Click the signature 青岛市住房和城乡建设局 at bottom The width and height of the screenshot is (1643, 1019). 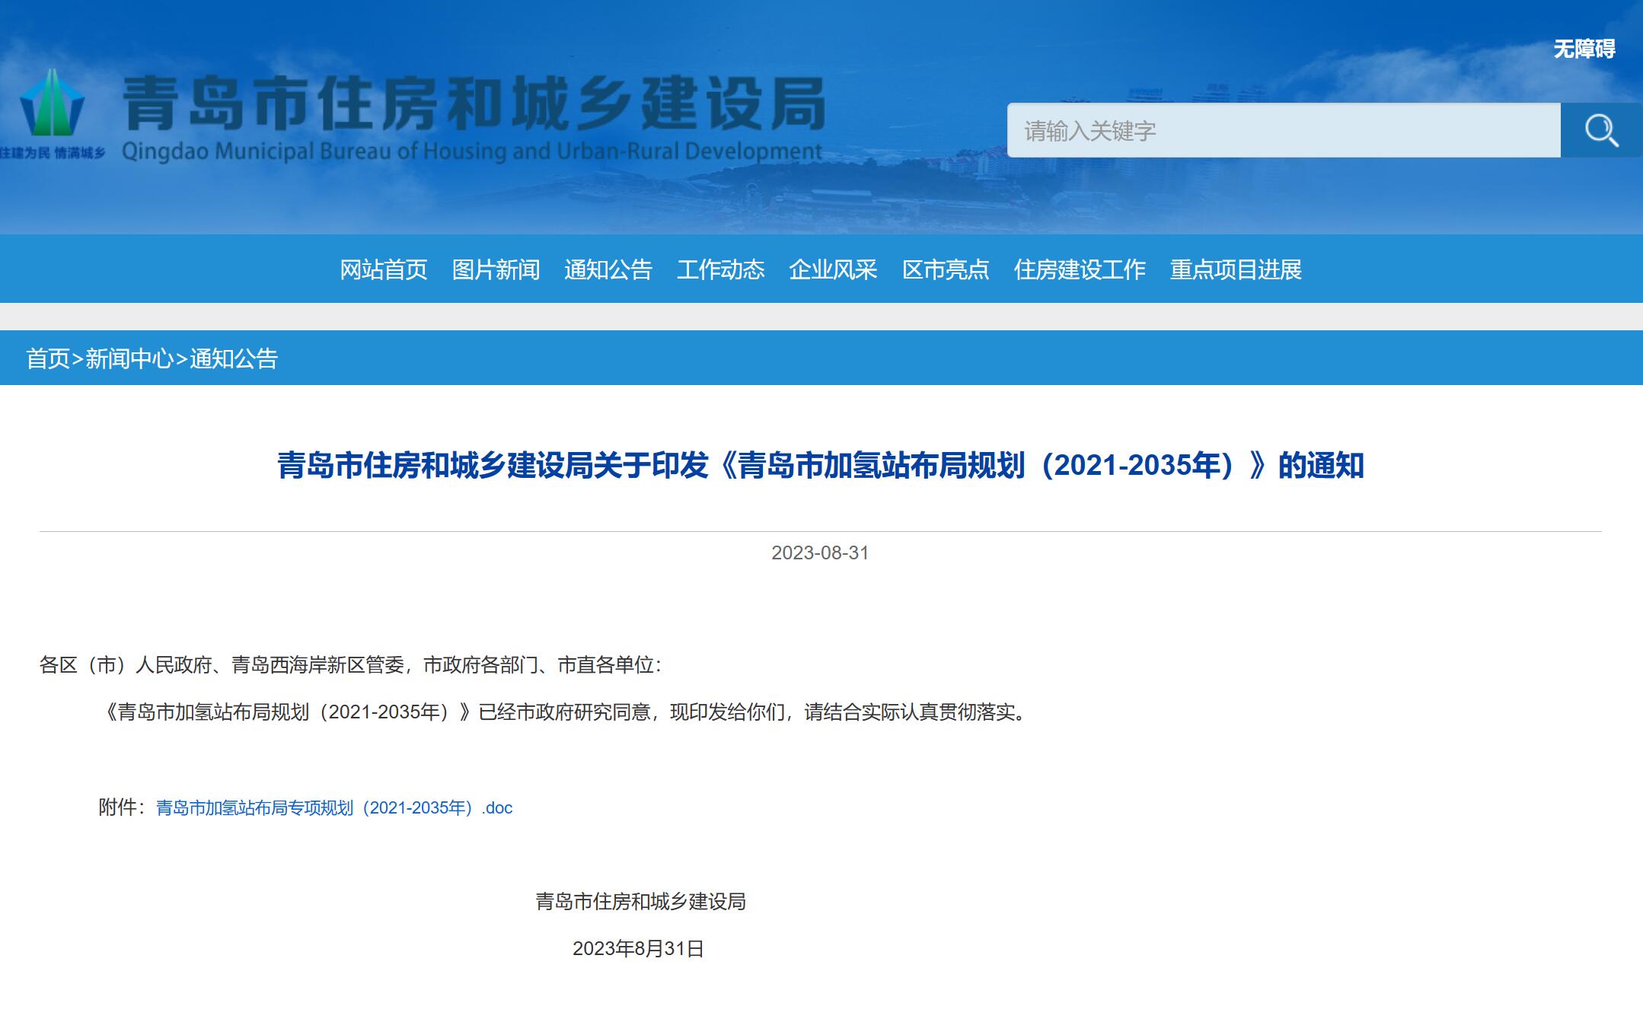[x=640, y=902]
